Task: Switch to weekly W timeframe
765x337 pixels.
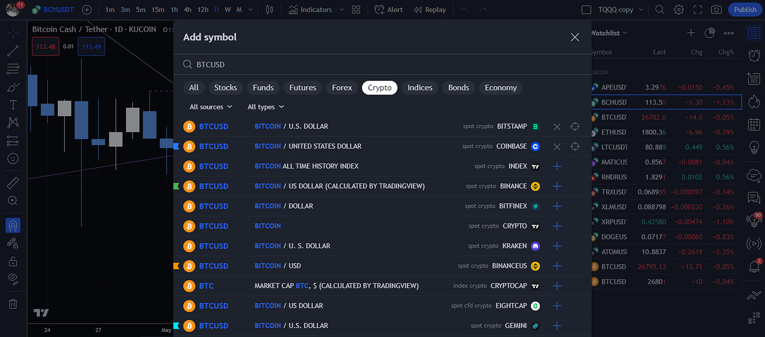Action: pyautogui.click(x=228, y=9)
